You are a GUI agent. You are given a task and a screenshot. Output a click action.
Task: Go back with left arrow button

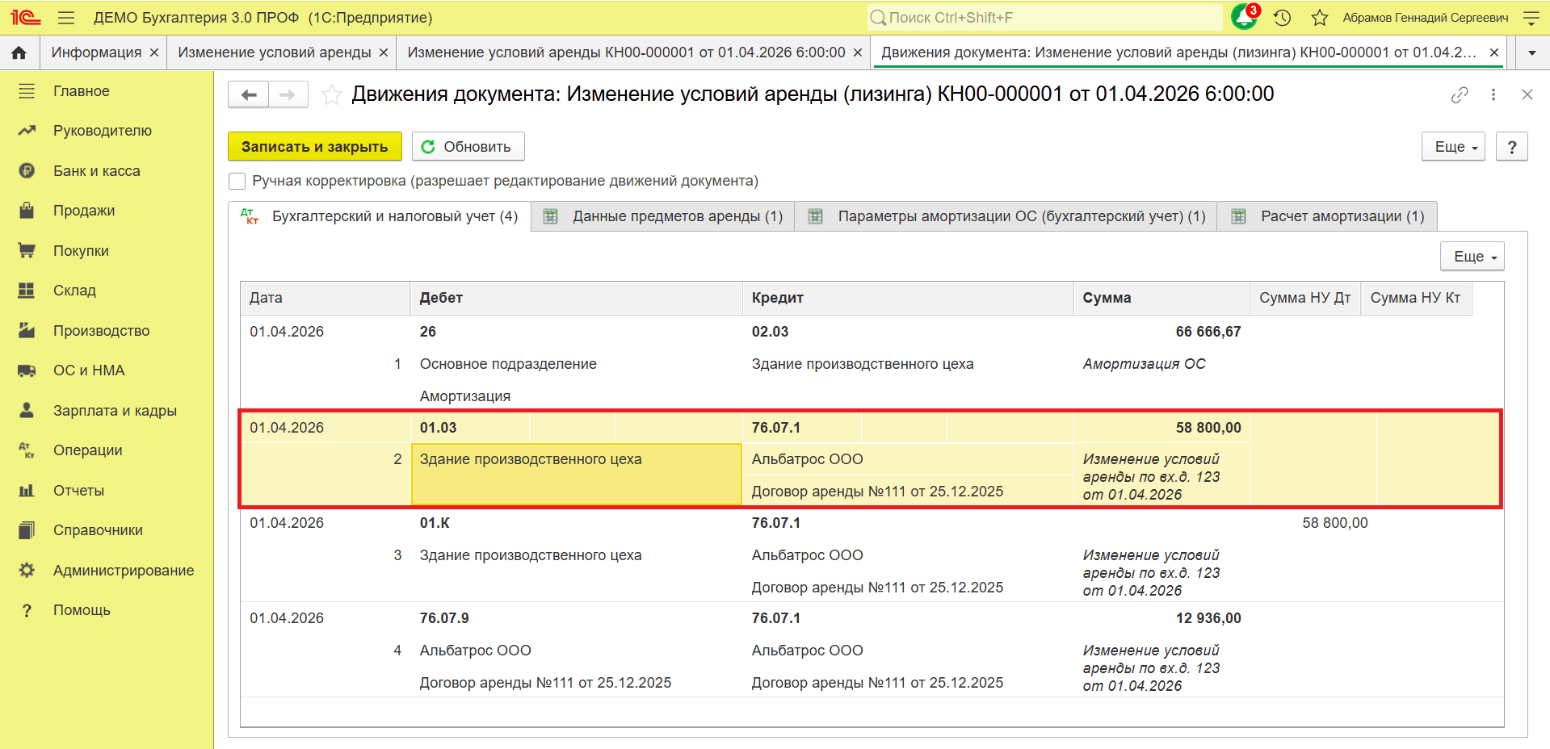pyautogui.click(x=249, y=94)
